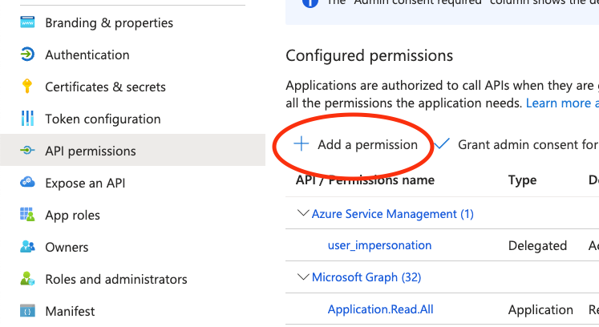Open the user_impersonation permission link
The width and height of the screenshot is (599, 327).
[x=379, y=245]
